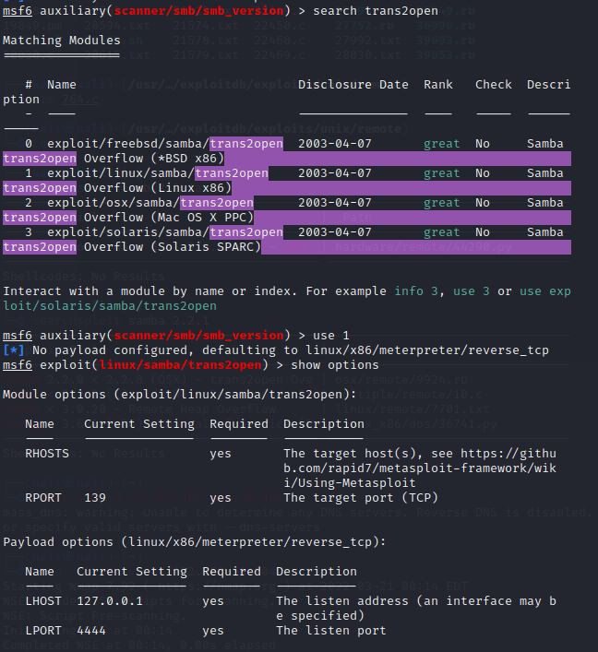Click 'The listen port' description
The height and width of the screenshot is (652, 598).
click(x=331, y=631)
